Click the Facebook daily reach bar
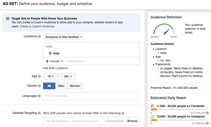211x127 pixels. pos(180,110)
